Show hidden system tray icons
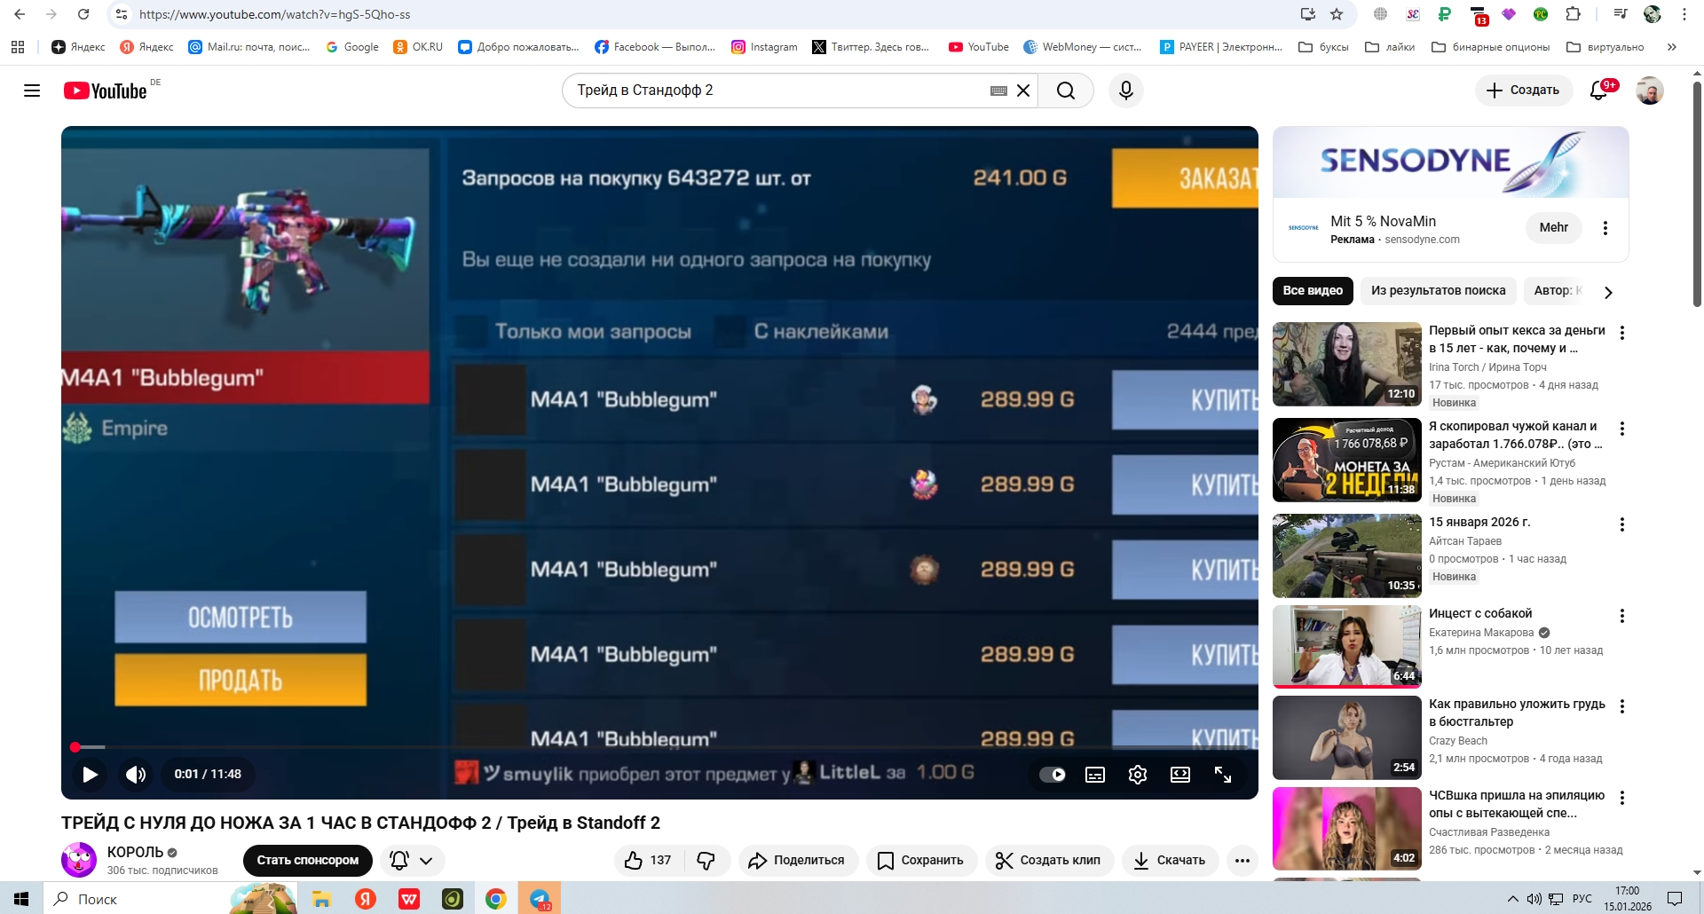Screen dimensions: 1704x914 1513,899
